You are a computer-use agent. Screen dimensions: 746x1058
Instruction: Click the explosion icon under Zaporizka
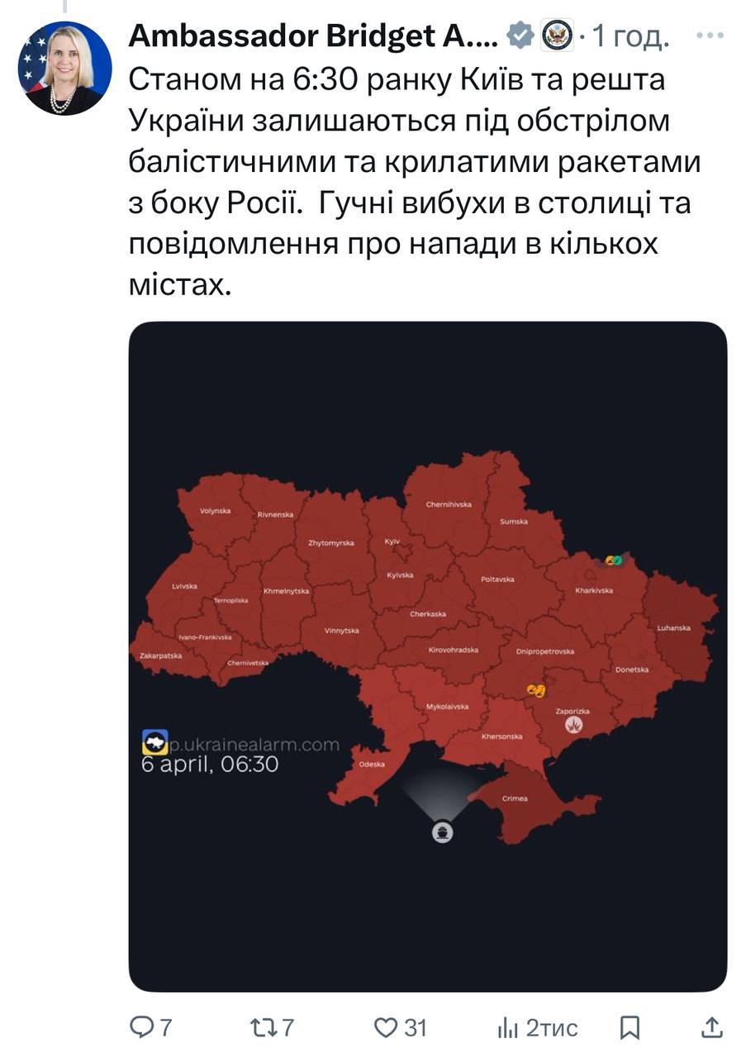click(x=573, y=724)
